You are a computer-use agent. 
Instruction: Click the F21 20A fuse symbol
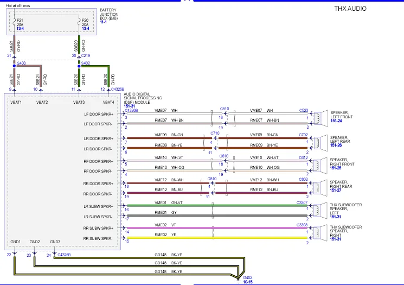15,22
